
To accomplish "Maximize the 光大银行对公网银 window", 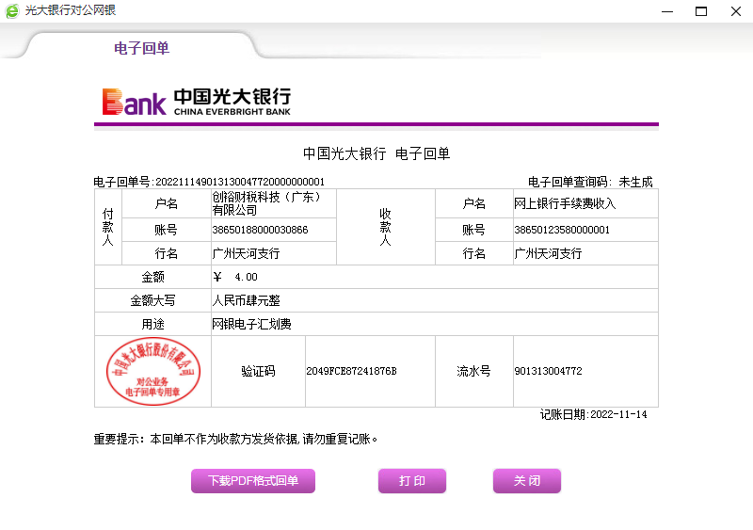I will [700, 11].
